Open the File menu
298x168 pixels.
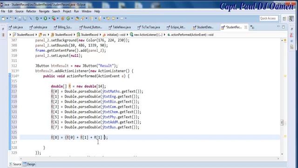pos(3,11)
